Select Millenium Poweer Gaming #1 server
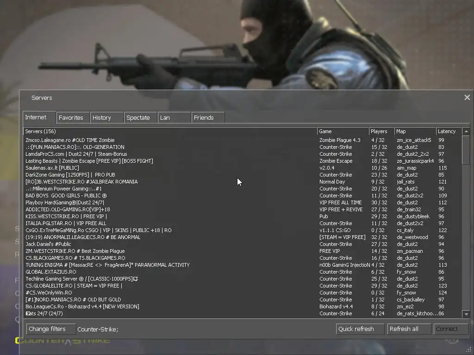 pyautogui.click(x=243, y=189)
